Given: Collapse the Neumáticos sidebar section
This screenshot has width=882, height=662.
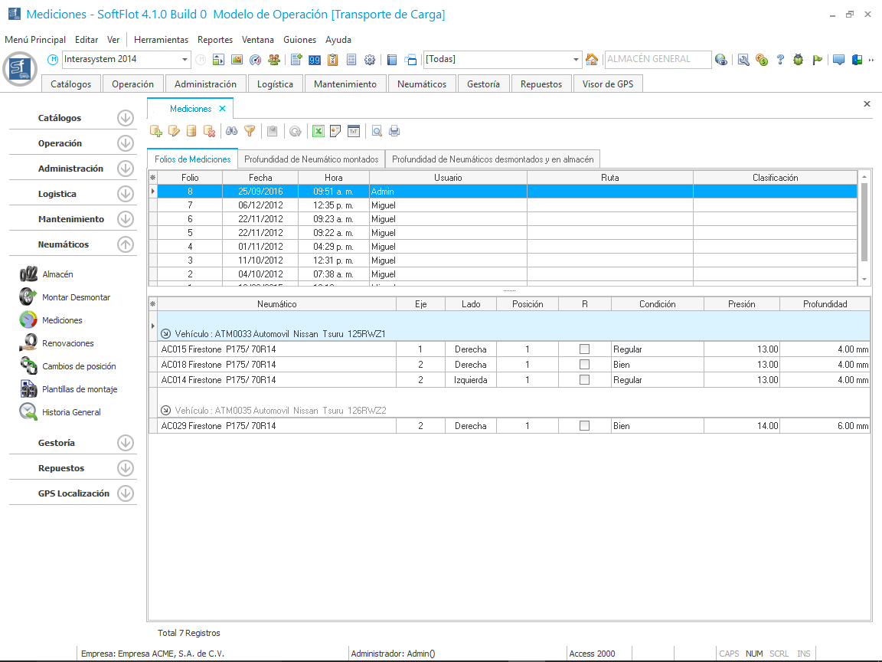Looking at the screenshot, I should coord(126,244).
